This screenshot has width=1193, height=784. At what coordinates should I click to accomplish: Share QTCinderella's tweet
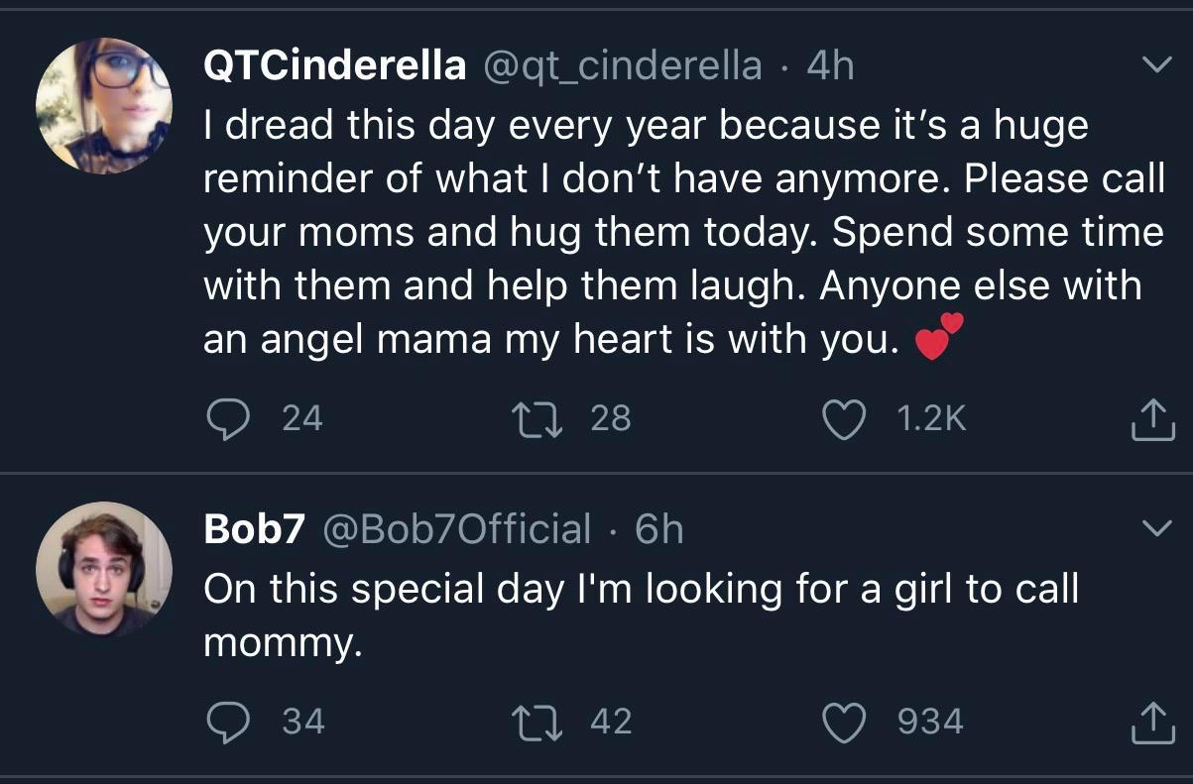point(1152,419)
